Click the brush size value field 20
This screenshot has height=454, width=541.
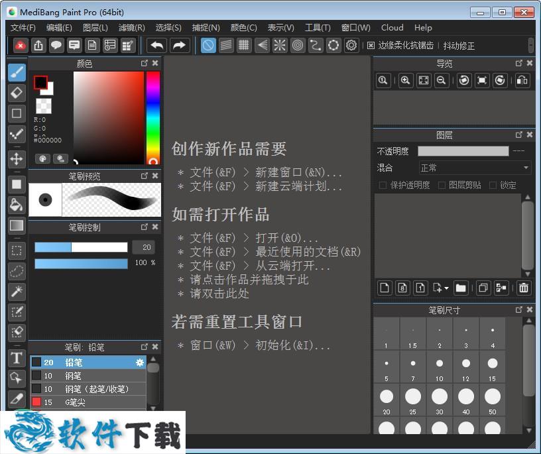click(x=143, y=247)
